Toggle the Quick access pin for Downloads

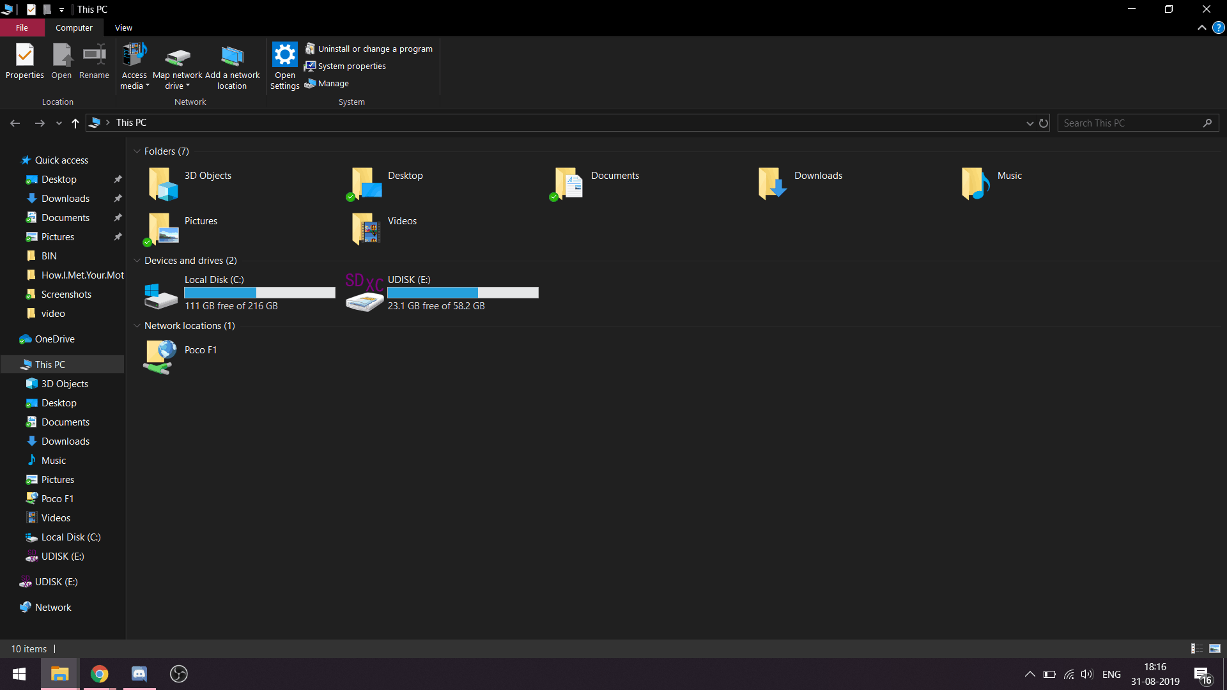(x=117, y=198)
